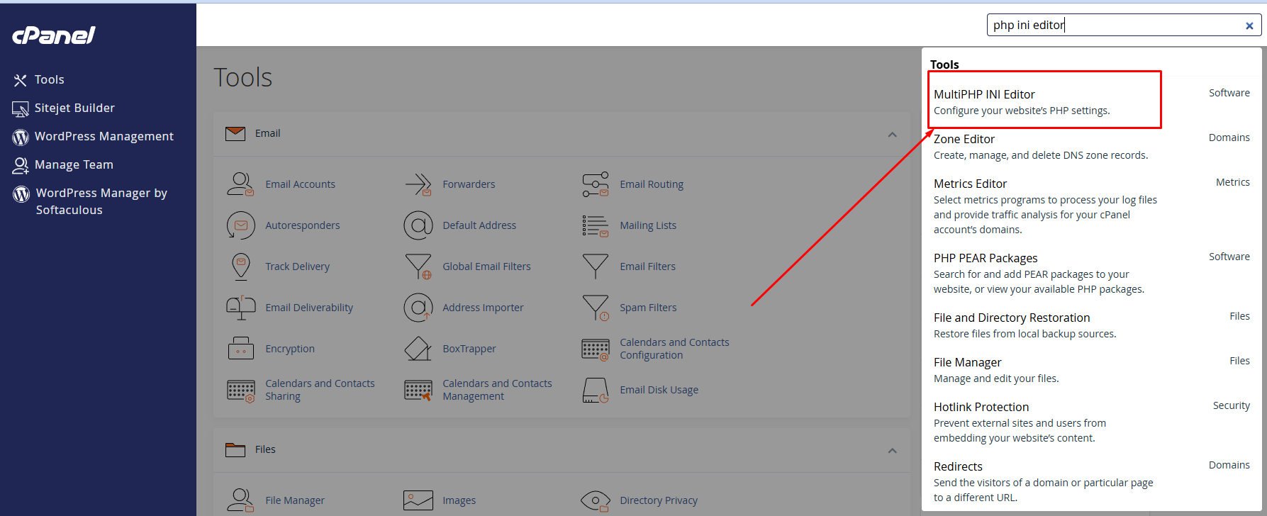Viewport: 1267px width, 516px height.
Task: Open the Address Importer icon
Action: tap(418, 308)
